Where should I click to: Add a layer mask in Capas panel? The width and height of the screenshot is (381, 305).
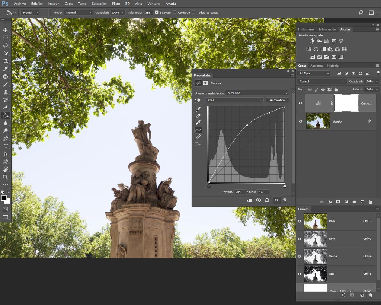pyautogui.click(x=338, y=201)
